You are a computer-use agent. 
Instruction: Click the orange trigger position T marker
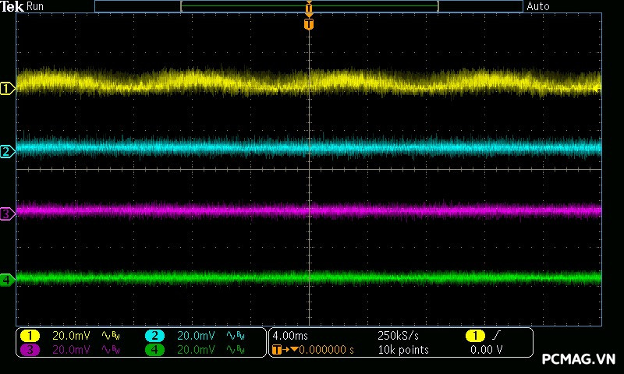pos(309,25)
